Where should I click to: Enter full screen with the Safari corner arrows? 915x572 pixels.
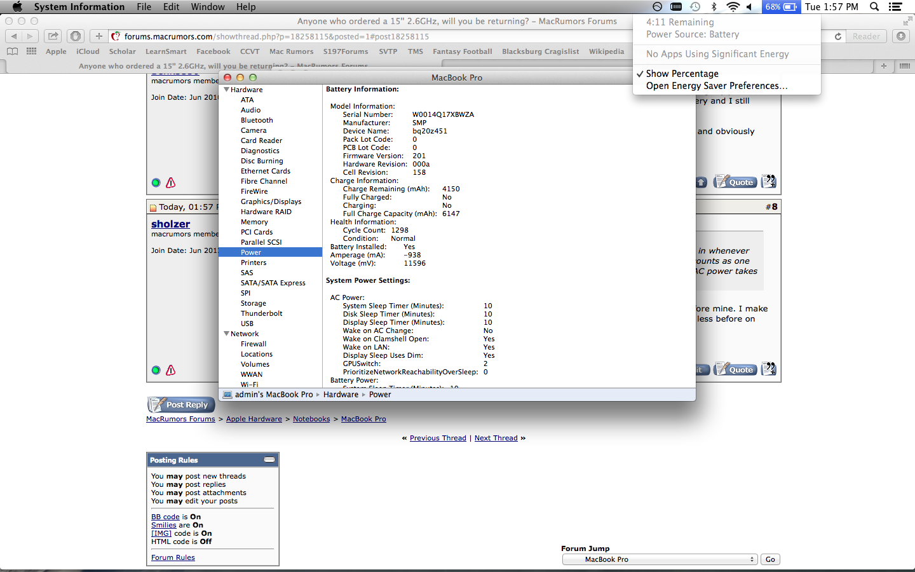click(907, 22)
